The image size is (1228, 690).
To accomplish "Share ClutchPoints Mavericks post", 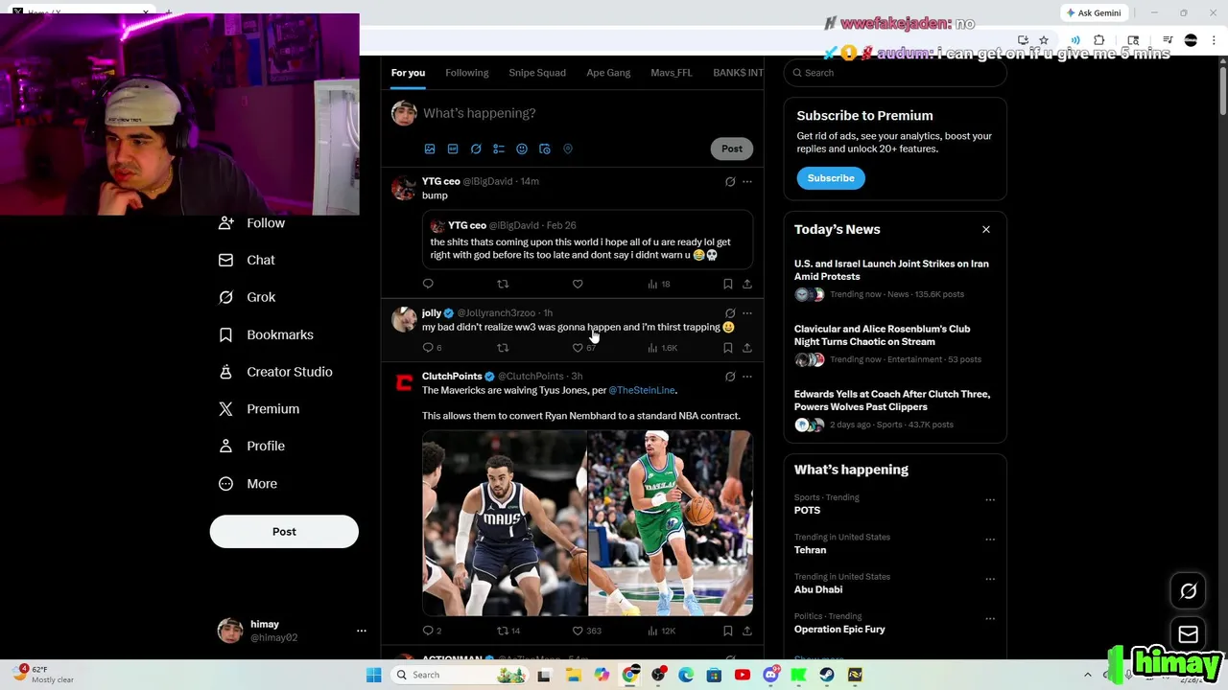I will pyautogui.click(x=747, y=631).
